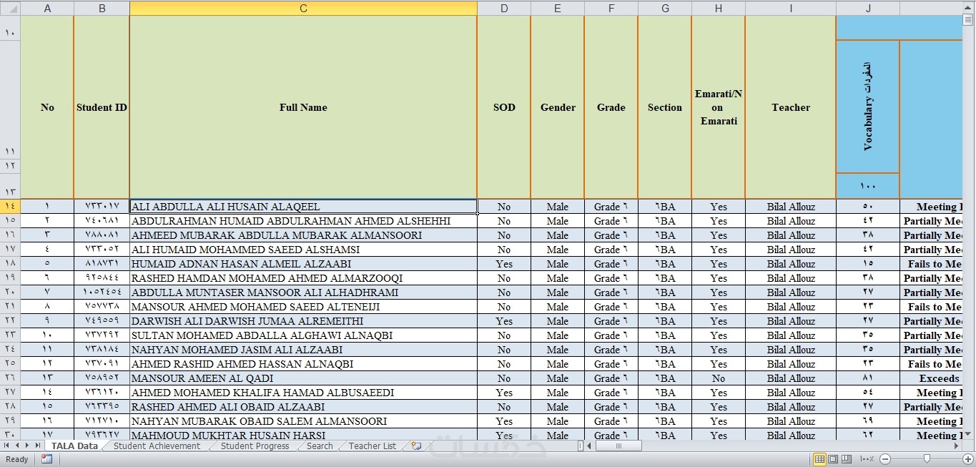Select column J header
This screenshot has width=976, height=467.
tap(868, 8)
